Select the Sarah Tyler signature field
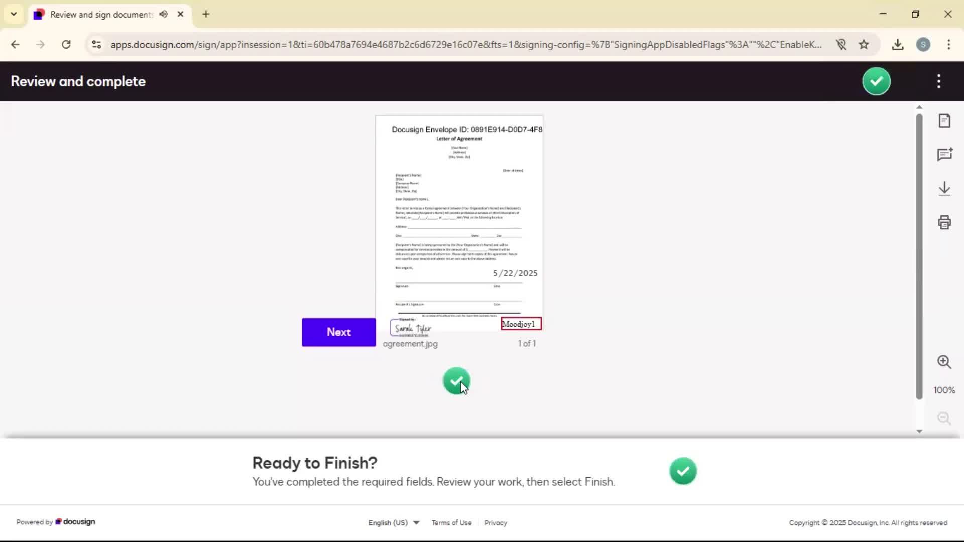This screenshot has width=964, height=542. [x=412, y=328]
